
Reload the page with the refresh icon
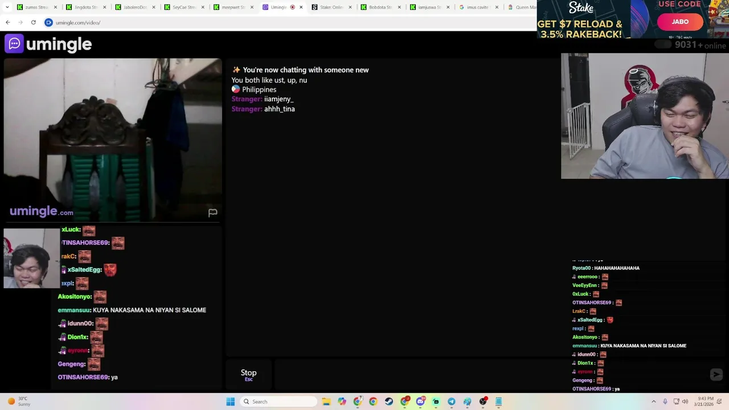tap(33, 22)
